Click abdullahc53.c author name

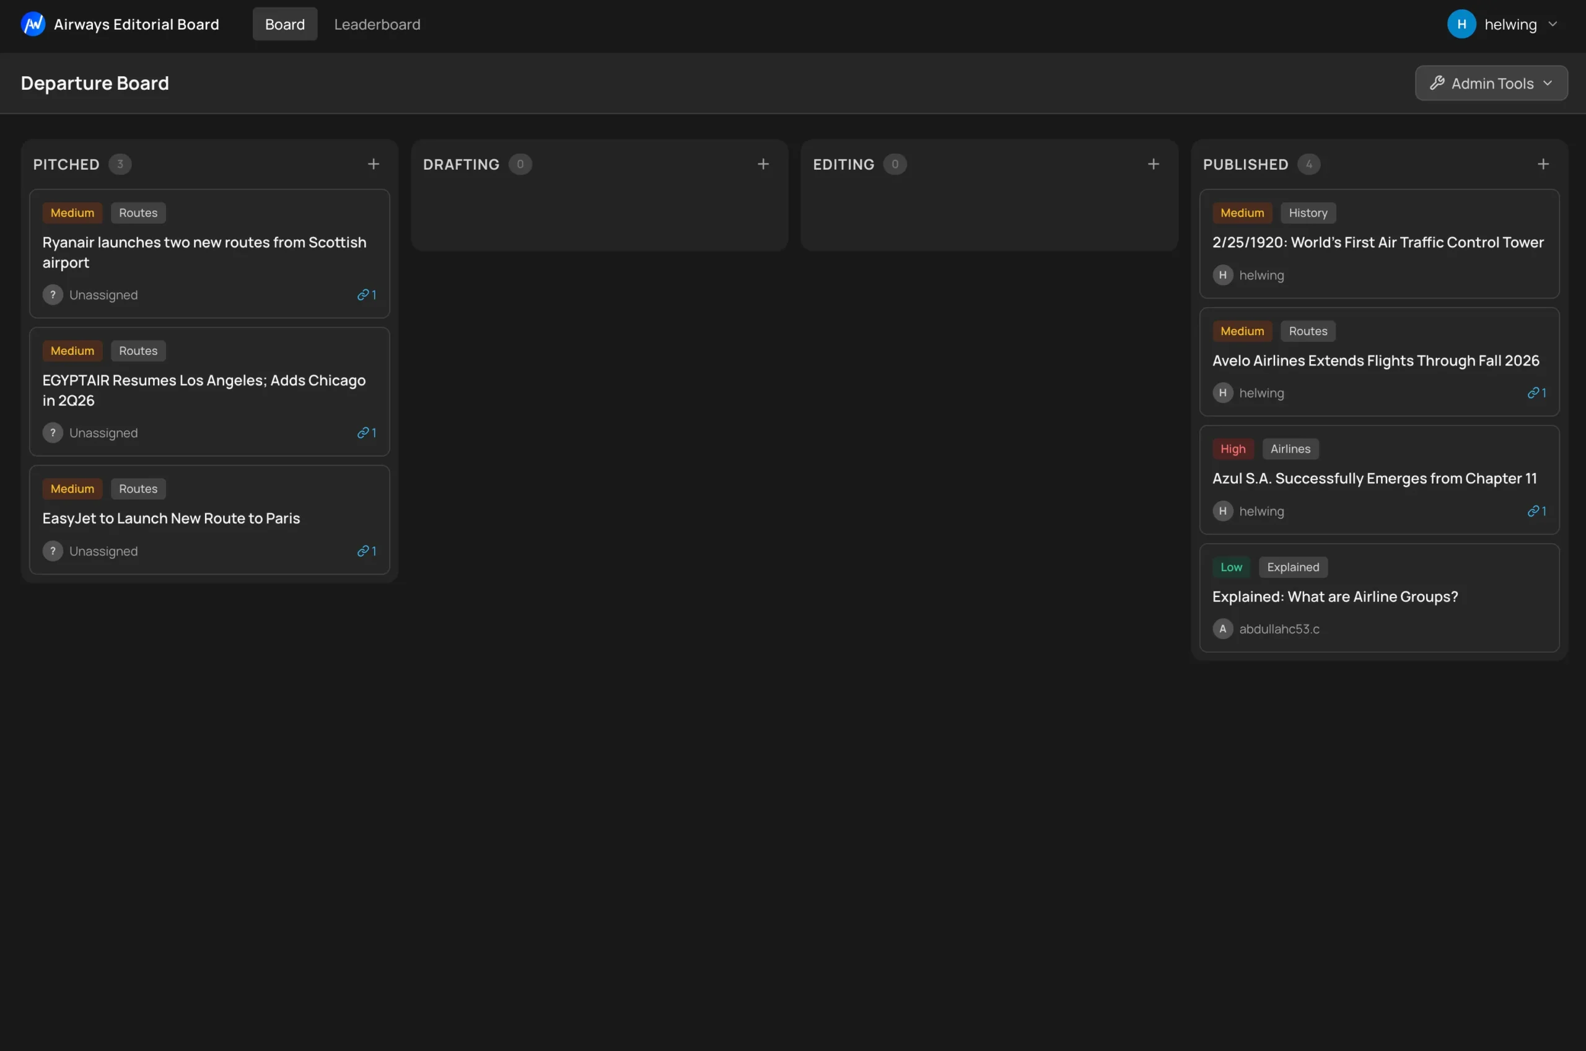[1279, 629]
